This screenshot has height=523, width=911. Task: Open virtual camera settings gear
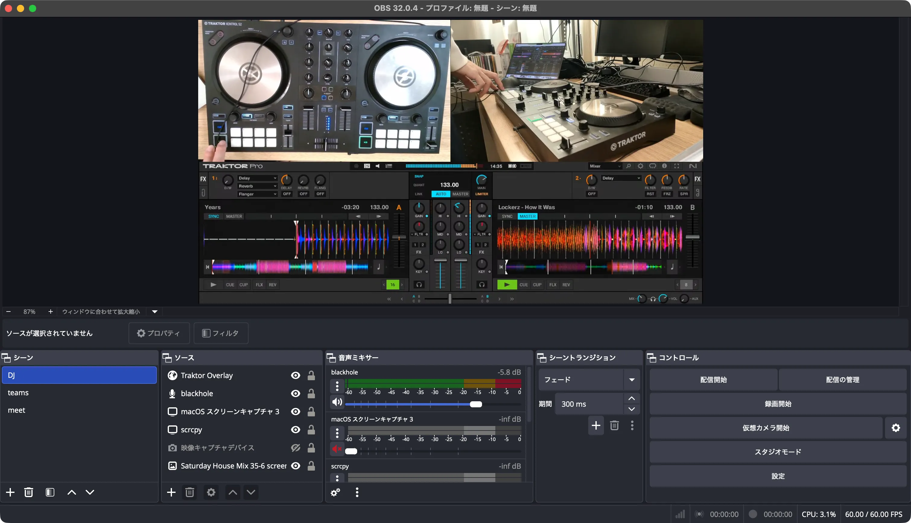(896, 428)
